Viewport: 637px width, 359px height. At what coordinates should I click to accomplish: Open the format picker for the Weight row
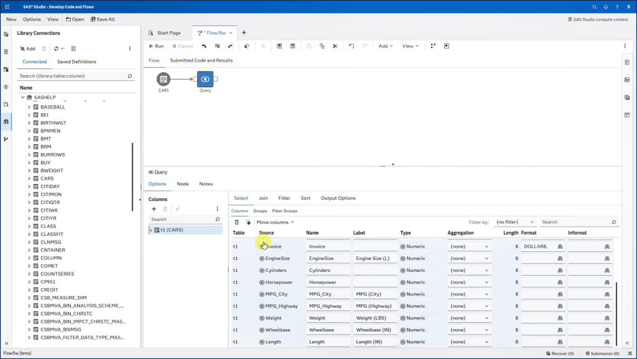coord(560,318)
